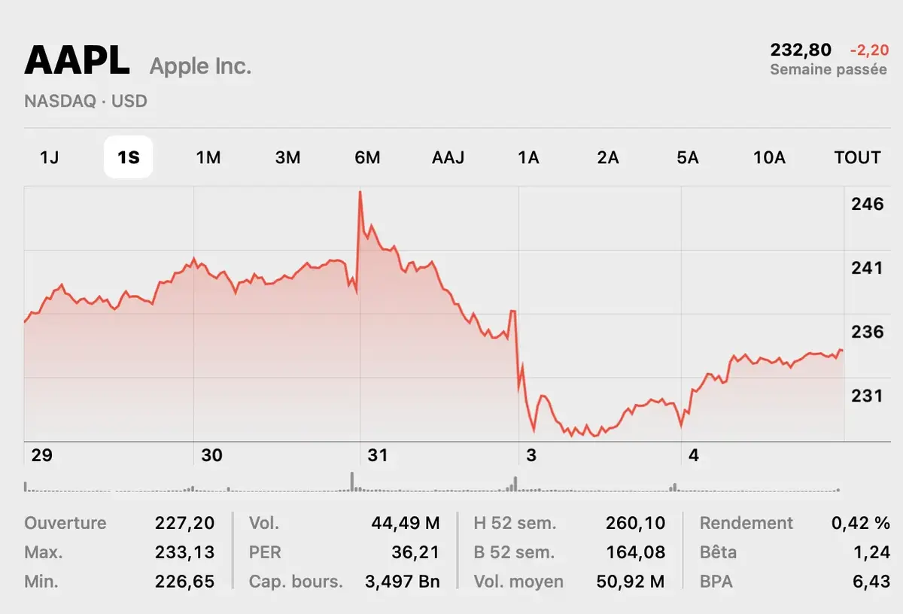Viewport: 903px width, 614px height.
Task: Switch to the 2A range
Action: click(x=609, y=157)
